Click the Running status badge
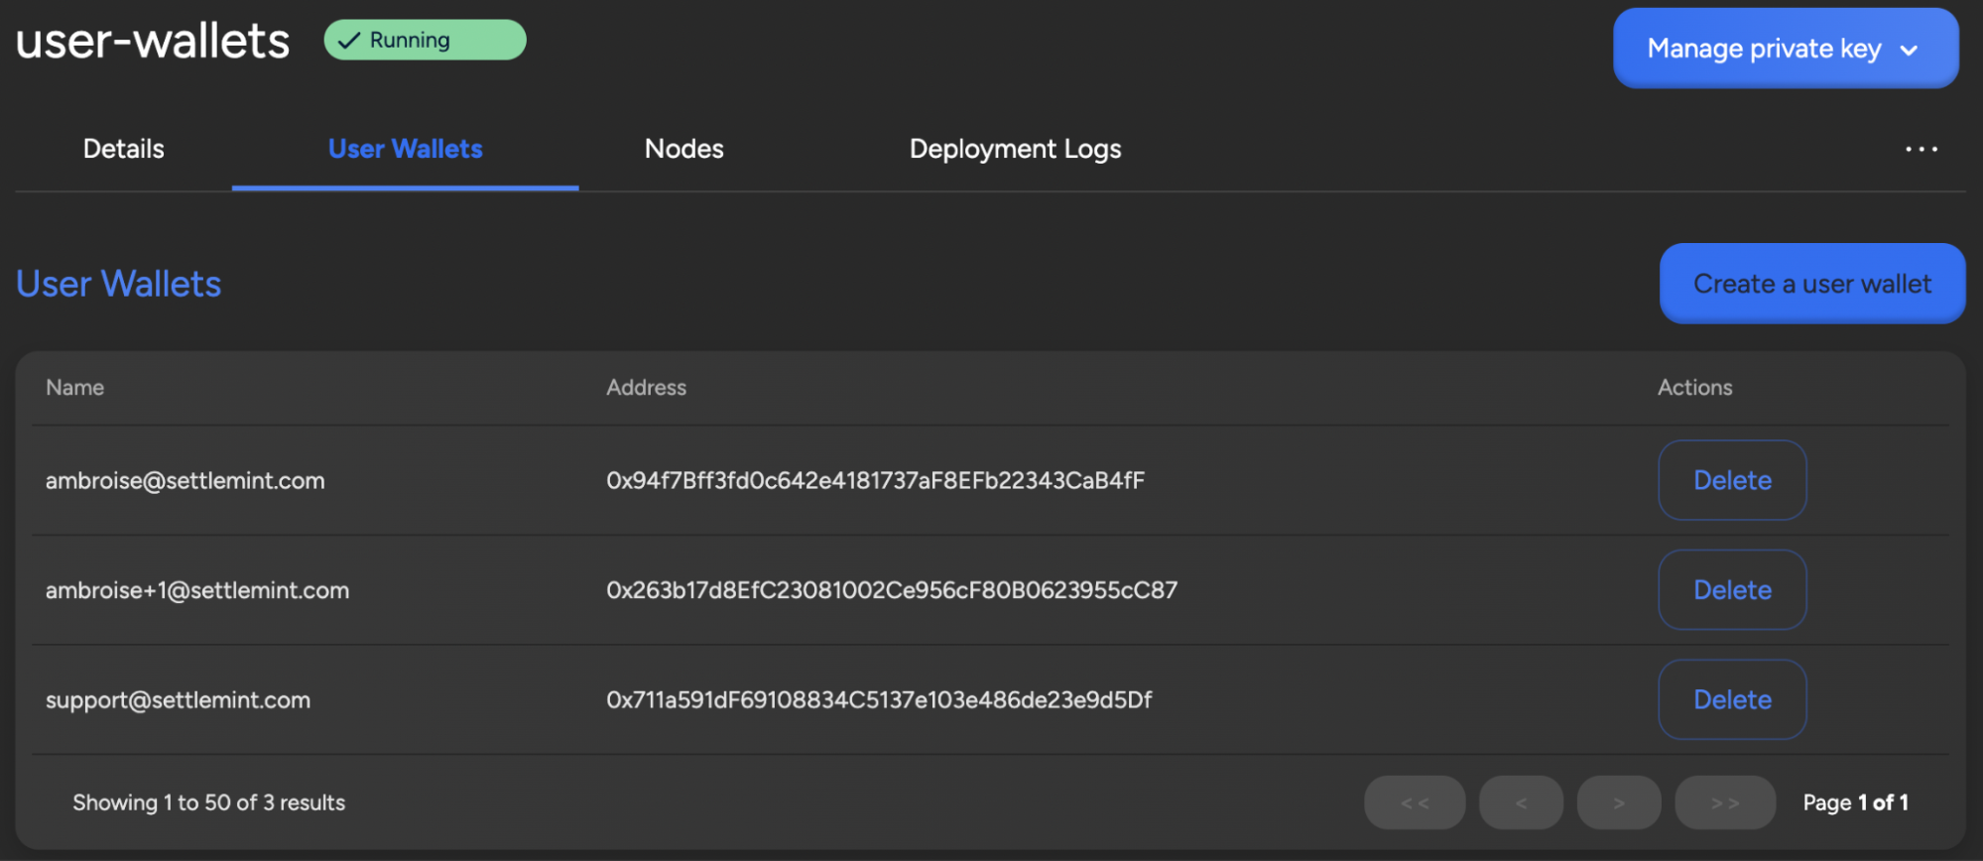Viewport: 1983px width, 861px height. click(425, 40)
